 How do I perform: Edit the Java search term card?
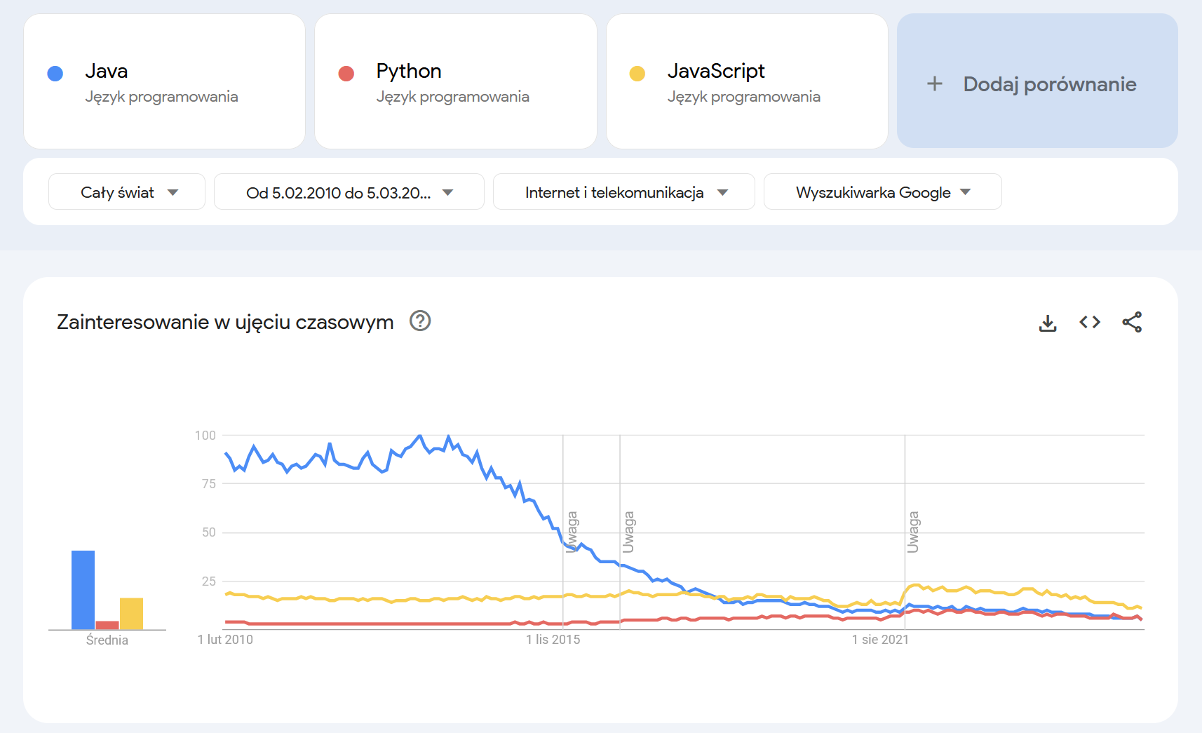coord(164,81)
